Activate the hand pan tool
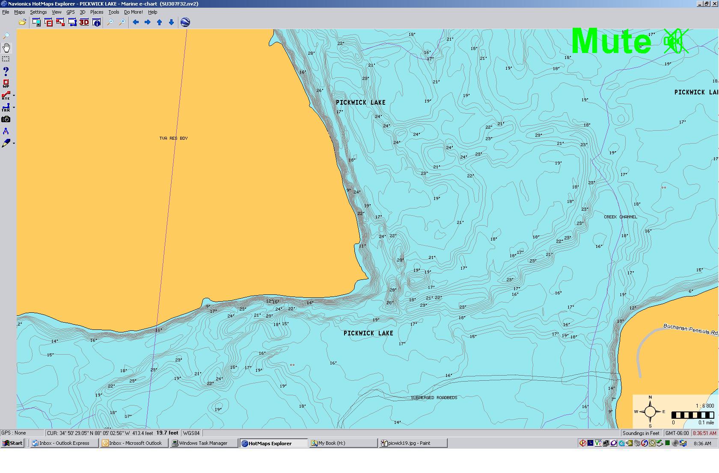Image resolution: width=719 pixels, height=473 pixels. (6, 47)
